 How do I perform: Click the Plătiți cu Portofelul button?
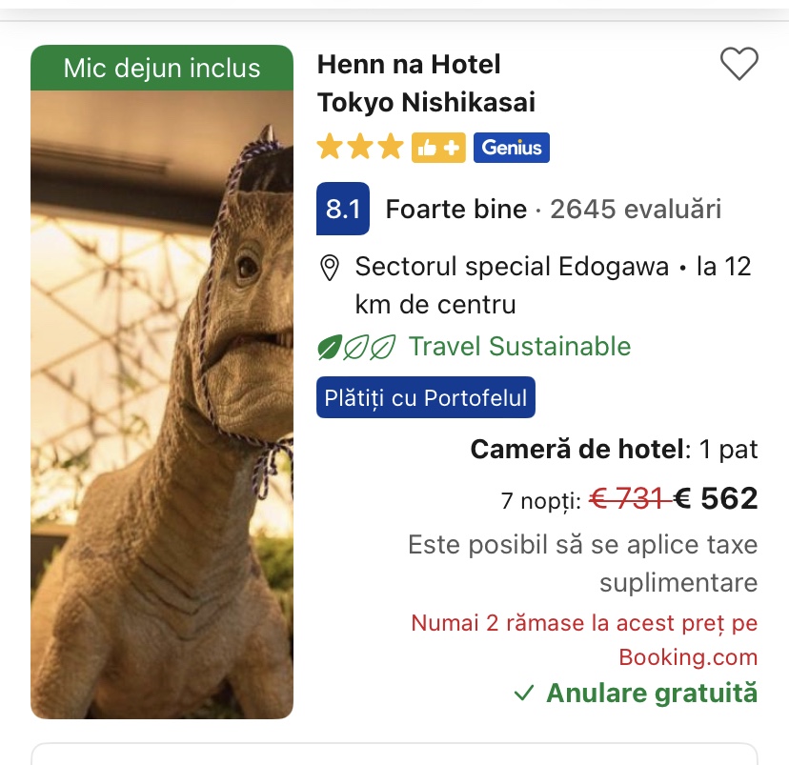point(426,398)
